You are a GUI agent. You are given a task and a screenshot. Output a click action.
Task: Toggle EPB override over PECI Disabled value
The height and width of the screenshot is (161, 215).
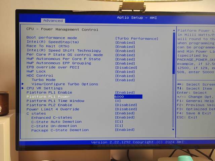click(x=126, y=67)
